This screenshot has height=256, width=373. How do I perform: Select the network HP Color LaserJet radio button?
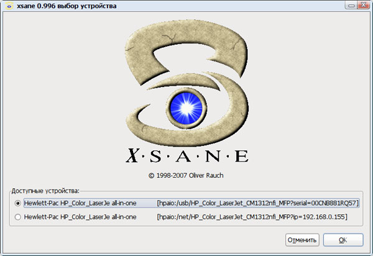(x=18, y=217)
